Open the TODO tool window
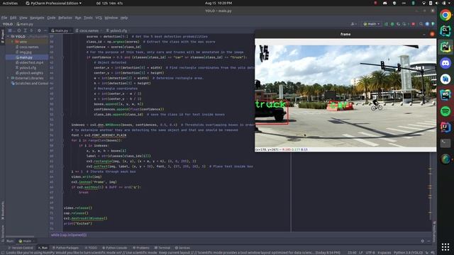The width and height of the screenshot is (454, 255). (91, 248)
